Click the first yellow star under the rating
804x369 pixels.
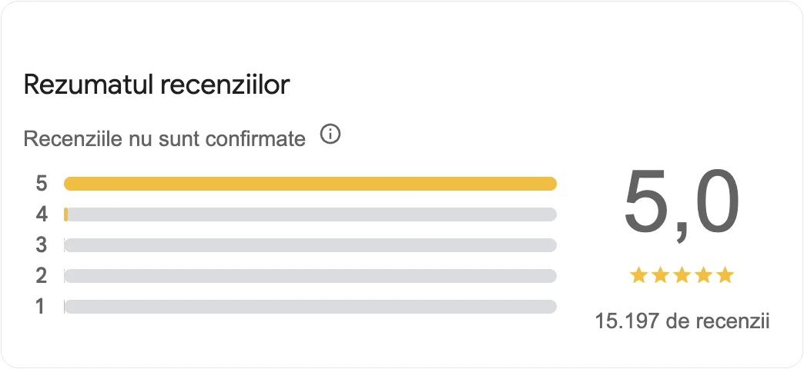click(x=639, y=276)
